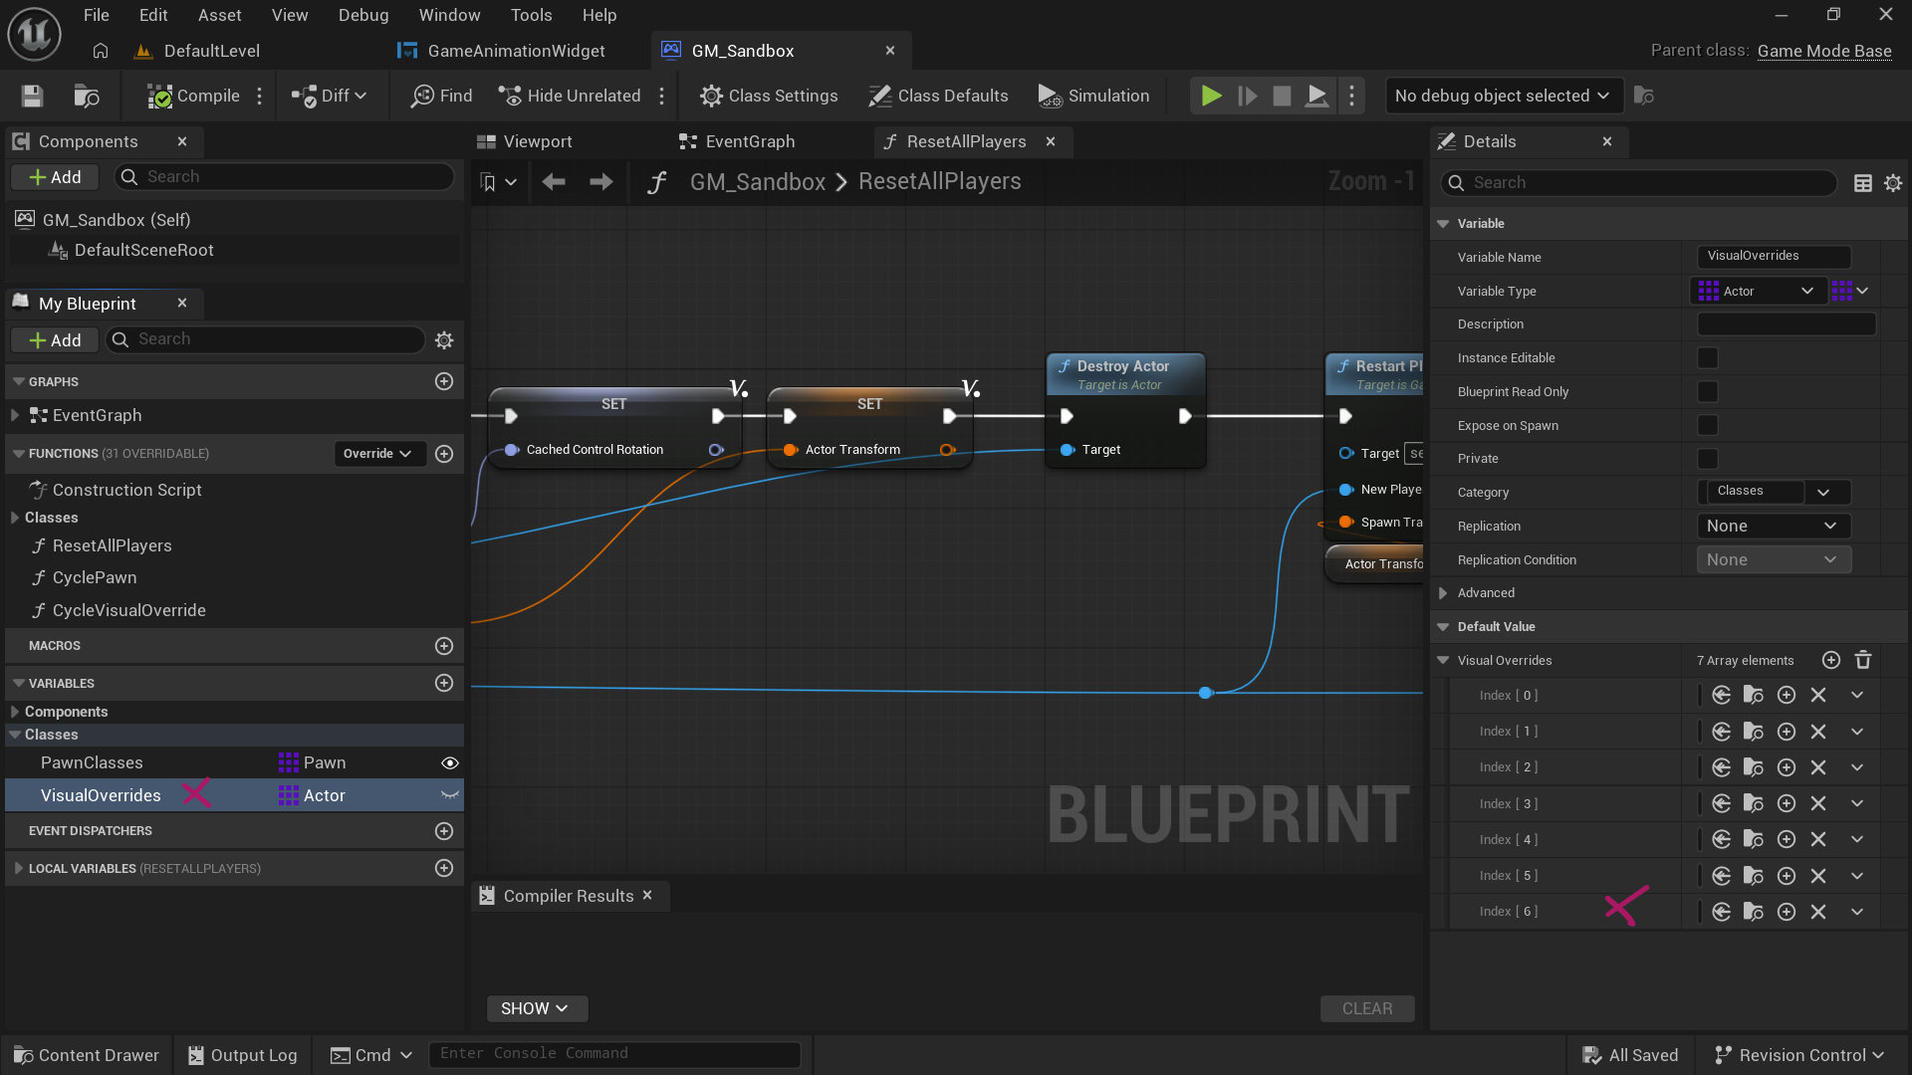1912x1075 pixels.
Task: Open the Debug menu
Action: coord(362,15)
